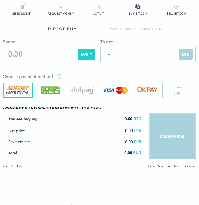Select Sofort Überweisung payment method
This screenshot has height=205, width=199.
18,90
